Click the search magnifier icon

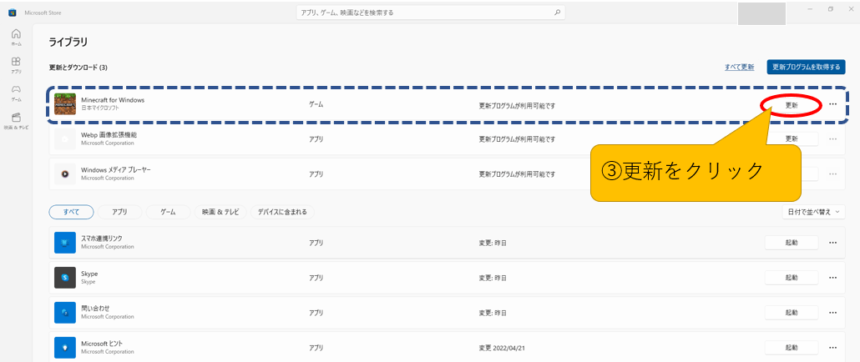click(x=557, y=12)
